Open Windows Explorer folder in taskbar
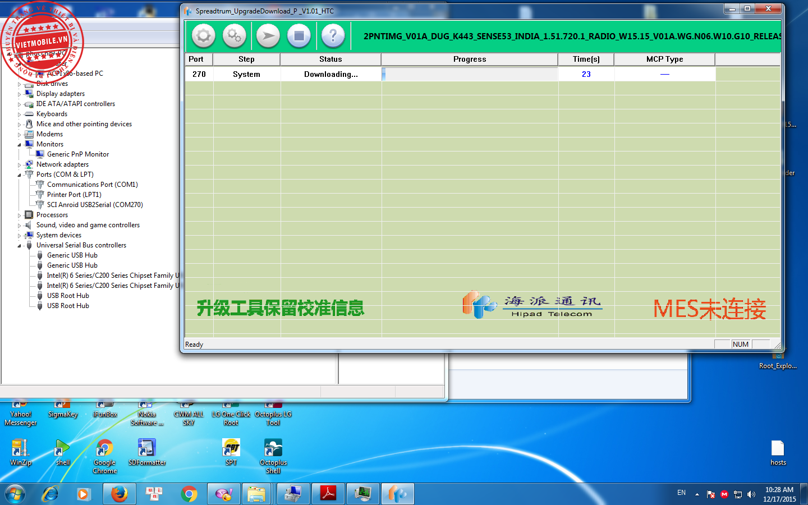 [x=256, y=494]
